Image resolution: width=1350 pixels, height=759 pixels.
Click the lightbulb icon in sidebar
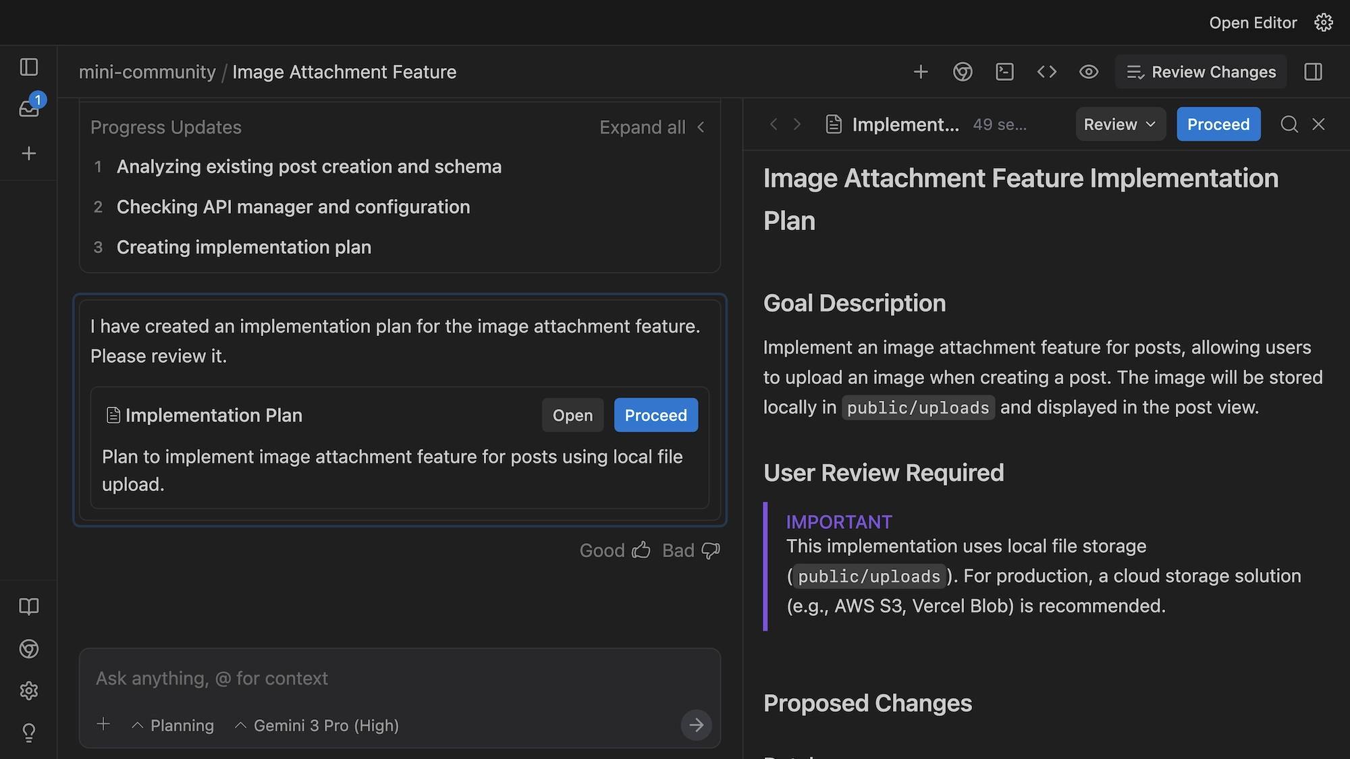pyautogui.click(x=29, y=733)
